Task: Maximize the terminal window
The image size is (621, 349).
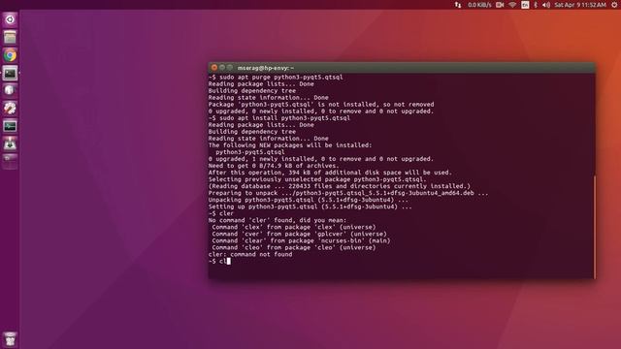Action: 230,68
